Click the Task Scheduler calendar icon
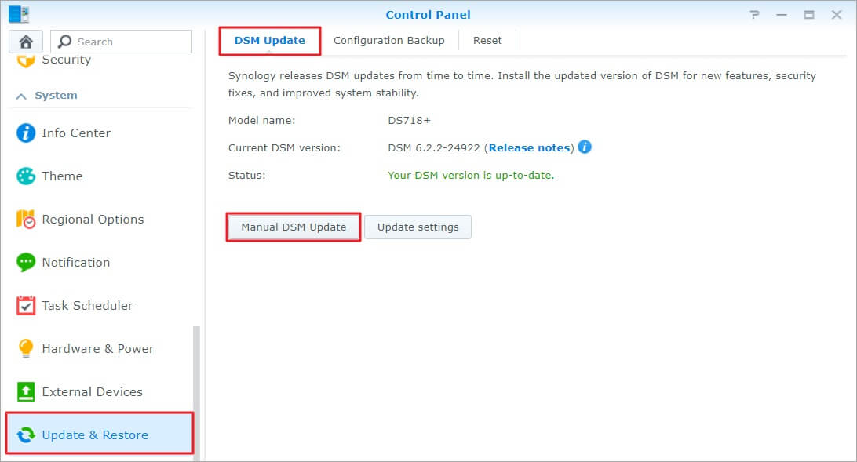 pyautogui.click(x=26, y=305)
